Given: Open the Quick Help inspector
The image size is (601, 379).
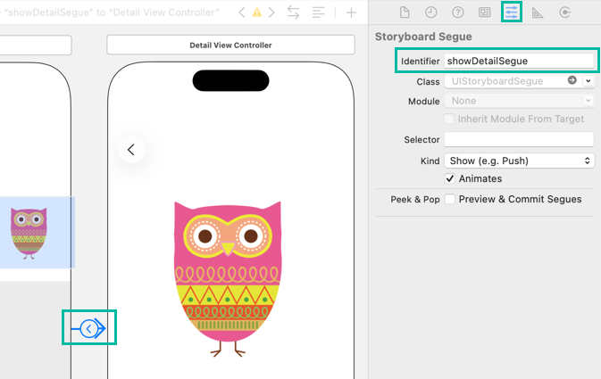Looking at the screenshot, I should 458,12.
